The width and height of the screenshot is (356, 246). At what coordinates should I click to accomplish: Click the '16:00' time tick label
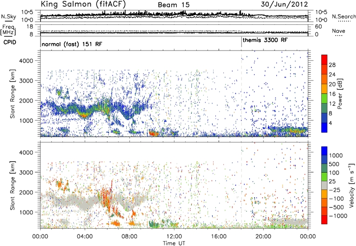(x=218, y=237)
